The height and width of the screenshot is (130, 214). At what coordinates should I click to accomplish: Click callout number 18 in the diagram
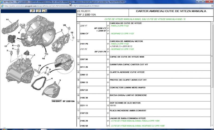40,66
